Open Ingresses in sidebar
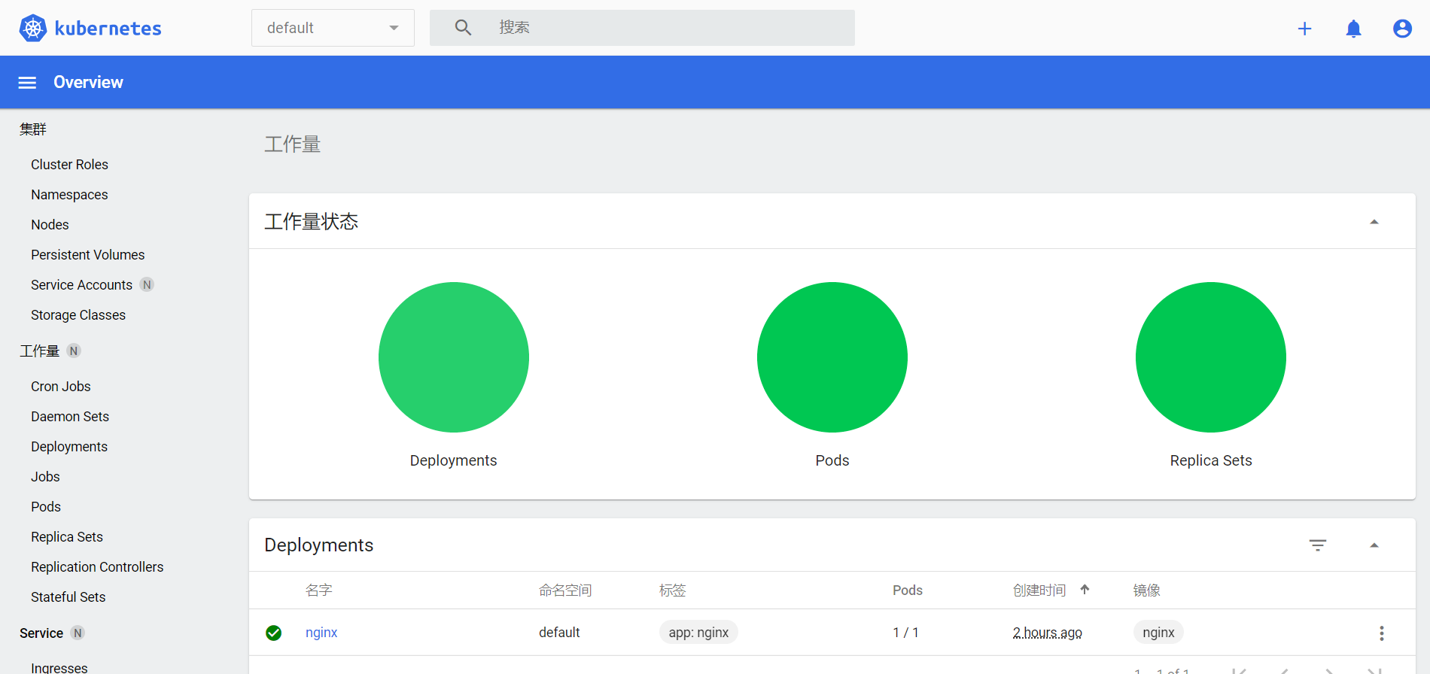The image size is (1430, 674). [x=59, y=668]
